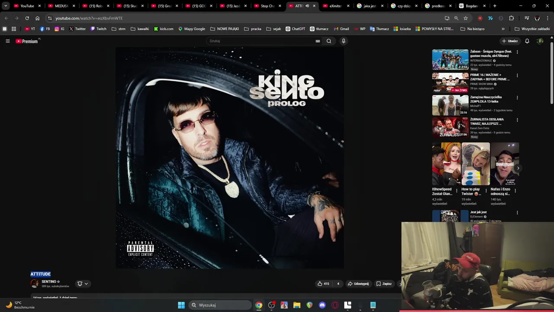Open the YouTube account avatar menu
This screenshot has height=312, width=554.
(x=540, y=41)
